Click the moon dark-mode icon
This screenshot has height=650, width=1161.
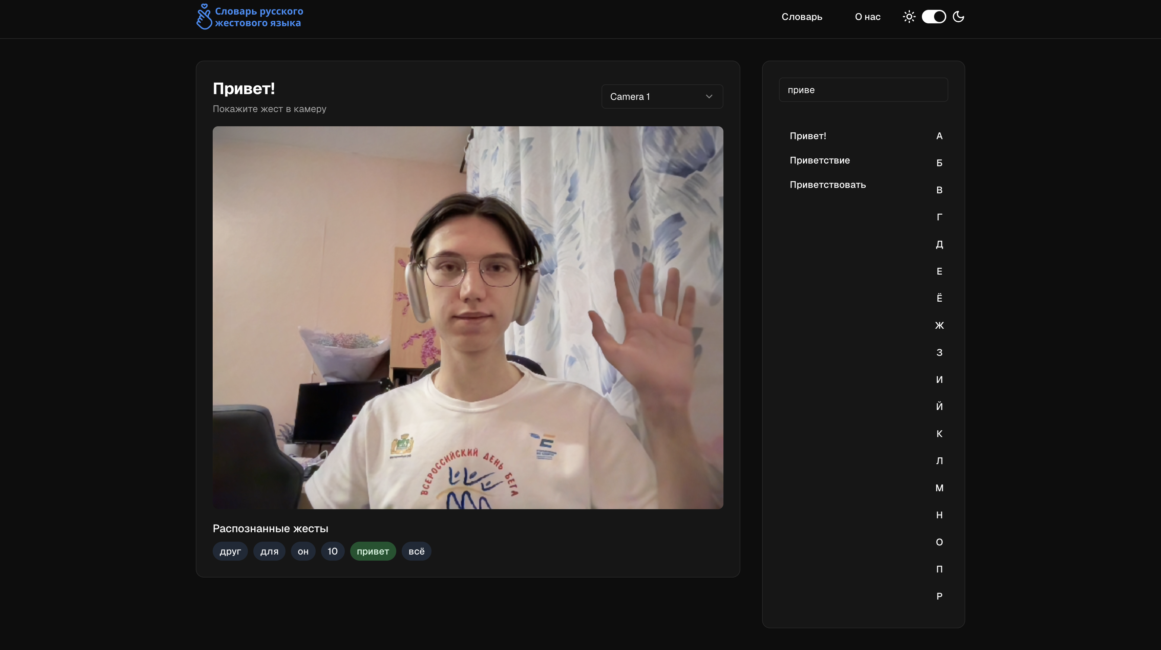958,17
